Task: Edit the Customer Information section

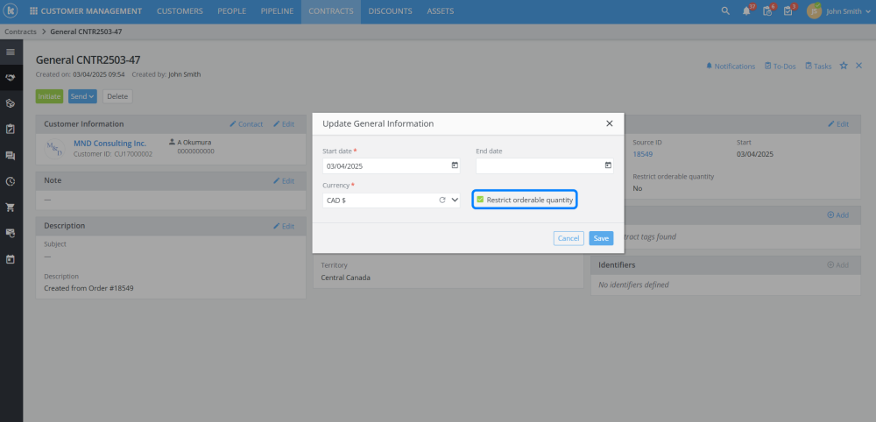Action: click(284, 124)
